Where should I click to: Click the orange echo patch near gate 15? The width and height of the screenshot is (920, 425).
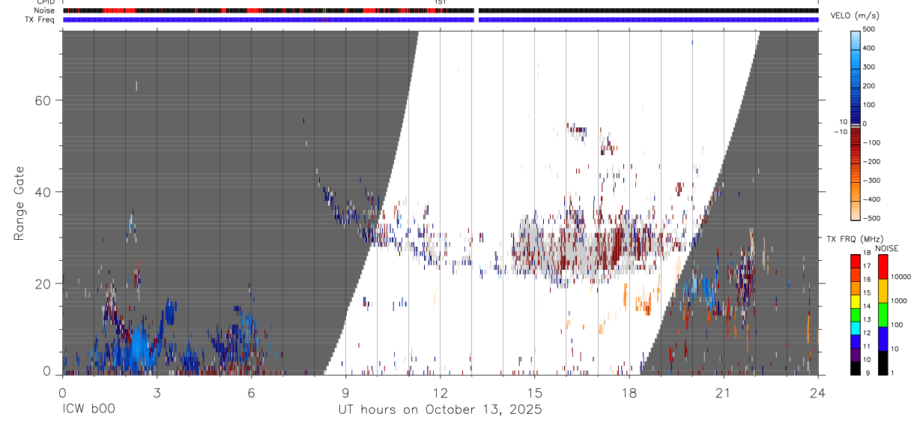[644, 304]
